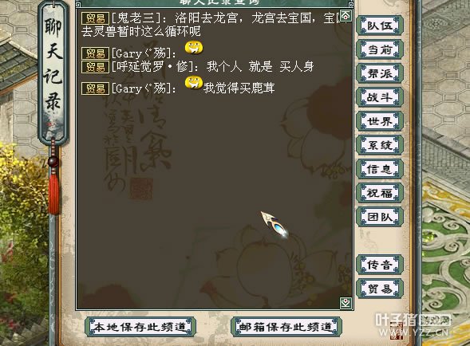This screenshot has height=346, width=470.
Task: Select the 团队 channel
Action: (380, 217)
